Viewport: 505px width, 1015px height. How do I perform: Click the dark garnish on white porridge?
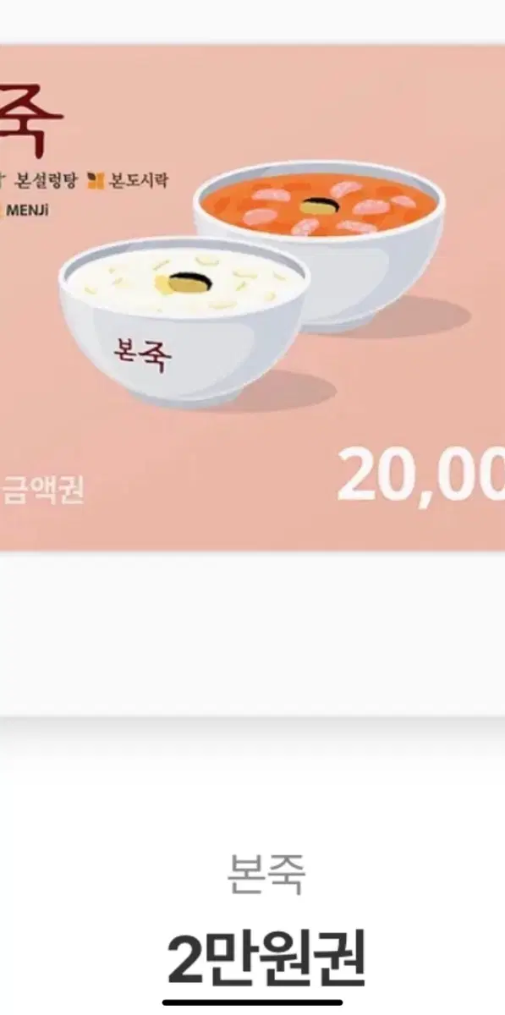(x=184, y=282)
